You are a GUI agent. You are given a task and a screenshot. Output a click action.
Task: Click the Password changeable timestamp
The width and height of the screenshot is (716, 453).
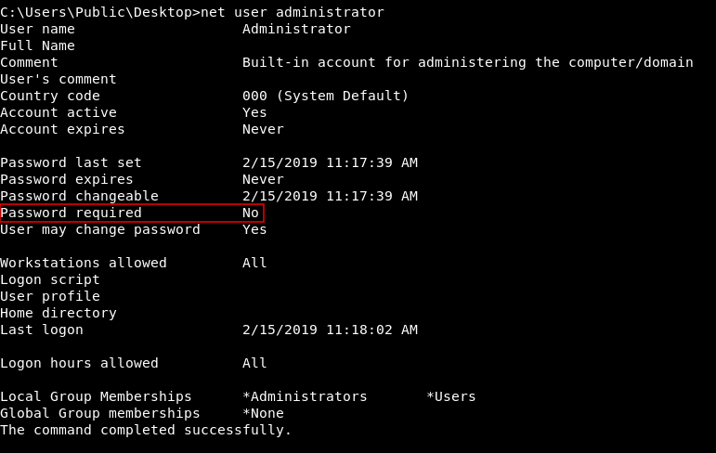click(330, 196)
